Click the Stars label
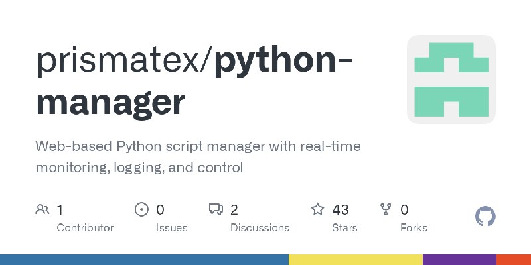 click(344, 228)
